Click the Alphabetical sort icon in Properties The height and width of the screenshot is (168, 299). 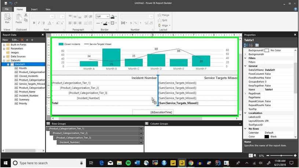(x=251, y=45)
